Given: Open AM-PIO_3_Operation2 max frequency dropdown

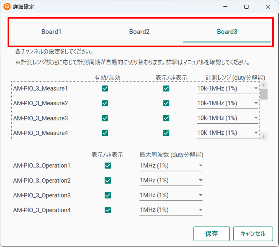Looking at the screenshot, I should coord(171,181).
